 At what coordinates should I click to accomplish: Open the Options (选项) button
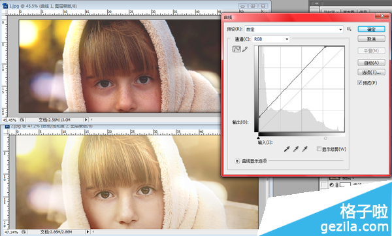point(371,73)
